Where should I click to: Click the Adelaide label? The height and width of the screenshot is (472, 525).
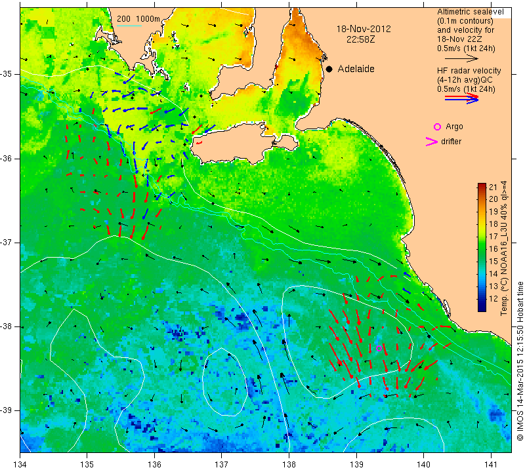[x=356, y=69]
